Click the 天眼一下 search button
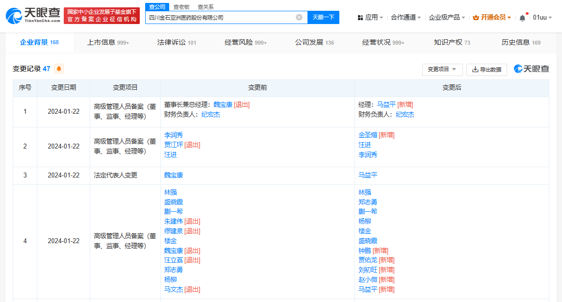The image size is (562, 302). coord(323,17)
